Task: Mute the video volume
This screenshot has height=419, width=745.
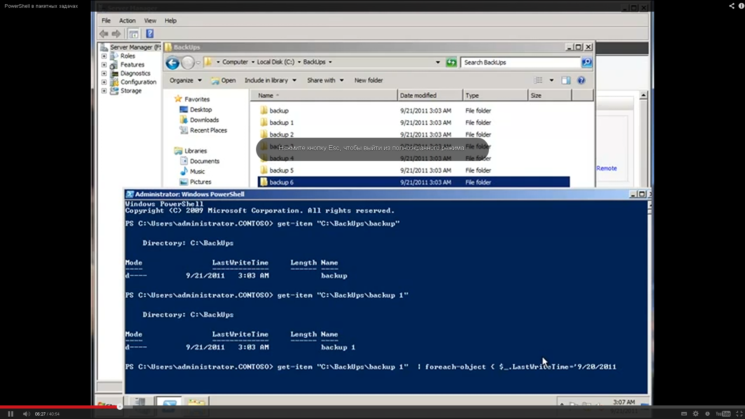Action: [x=26, y=414]
